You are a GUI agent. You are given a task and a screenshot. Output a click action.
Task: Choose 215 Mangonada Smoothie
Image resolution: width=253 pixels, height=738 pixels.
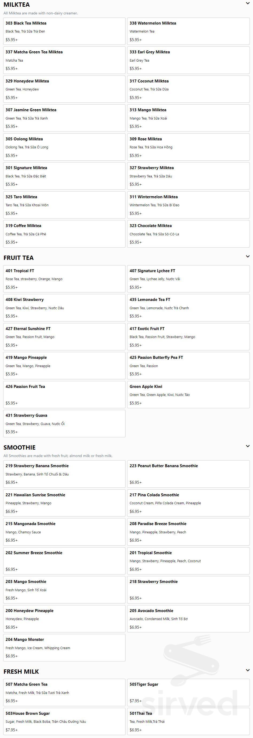pyautogui.click(x=64, y=532)
